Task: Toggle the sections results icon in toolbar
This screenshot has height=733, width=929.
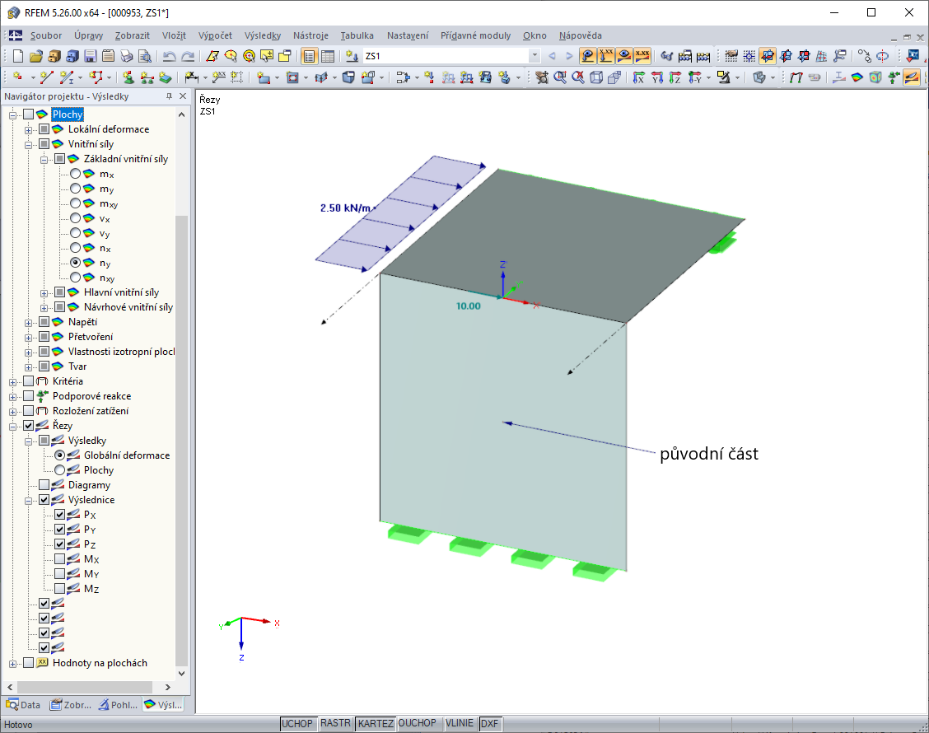Action: tap(911, 77)
